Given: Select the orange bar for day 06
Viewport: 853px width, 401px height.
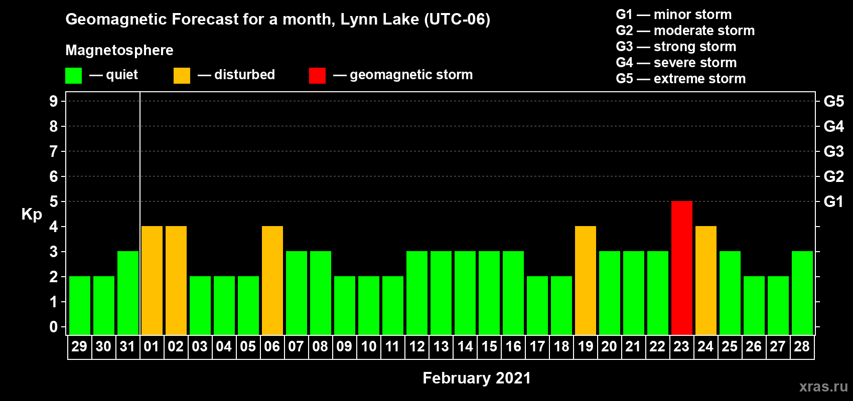Looking at the screenshot, I should 272,281.
